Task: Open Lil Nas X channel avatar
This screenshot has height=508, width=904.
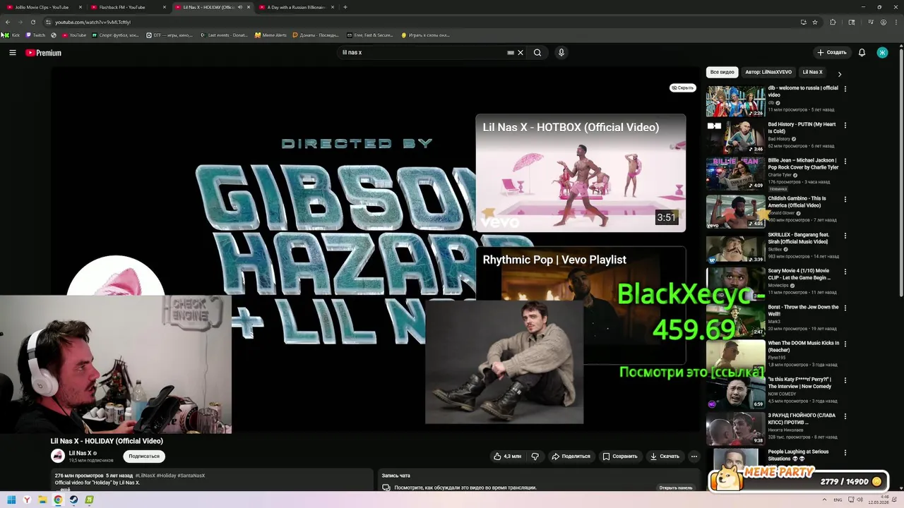Action: pos(58,456)
